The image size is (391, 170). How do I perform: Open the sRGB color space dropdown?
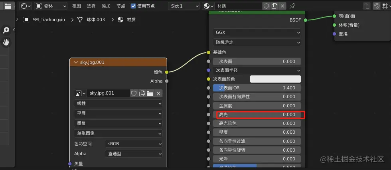(134, 144)
